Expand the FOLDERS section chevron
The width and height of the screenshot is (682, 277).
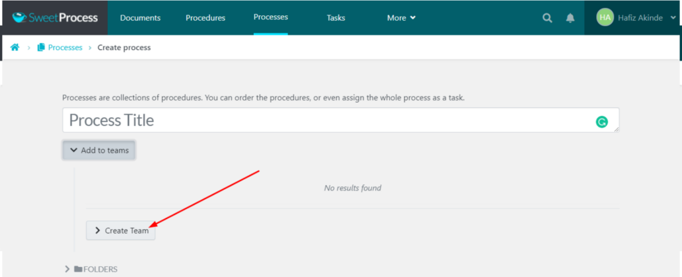[67, 269]
